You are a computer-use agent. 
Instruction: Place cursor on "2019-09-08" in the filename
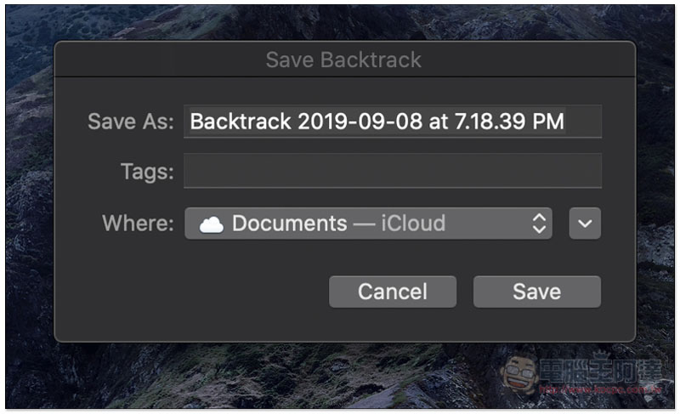(x=360, y=122)
